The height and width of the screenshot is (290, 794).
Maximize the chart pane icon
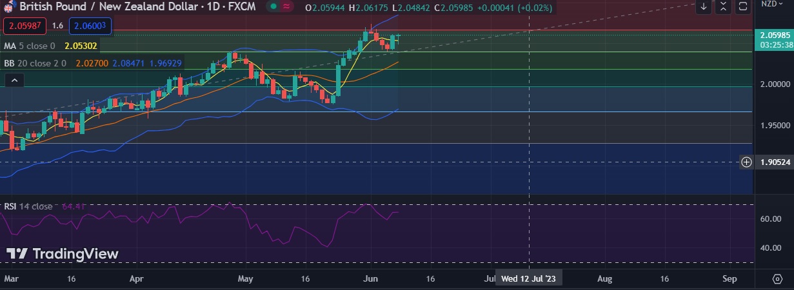point(743,7)
